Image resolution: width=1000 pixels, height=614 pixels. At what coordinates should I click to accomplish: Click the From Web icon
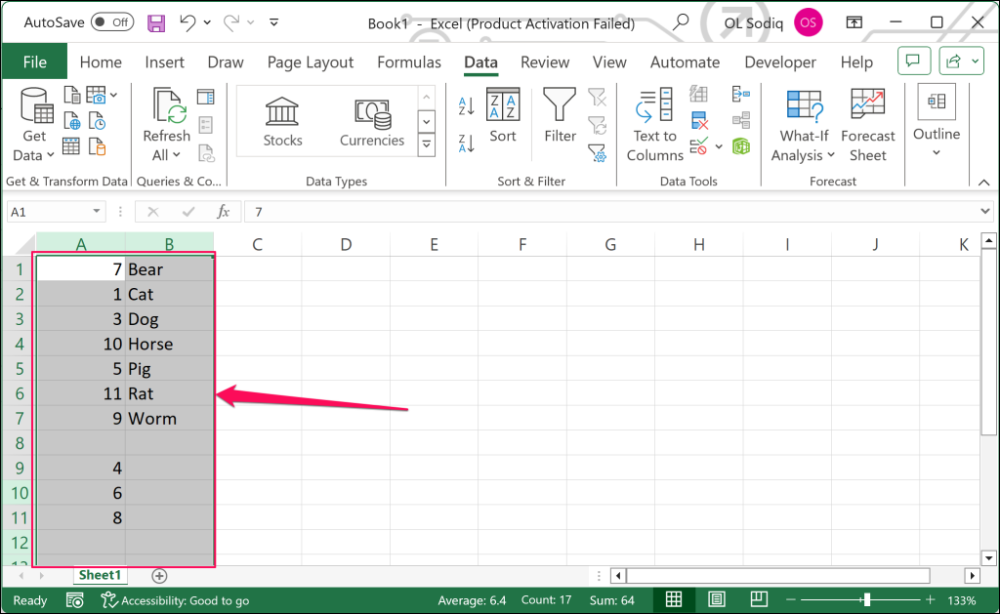[72, 121]
